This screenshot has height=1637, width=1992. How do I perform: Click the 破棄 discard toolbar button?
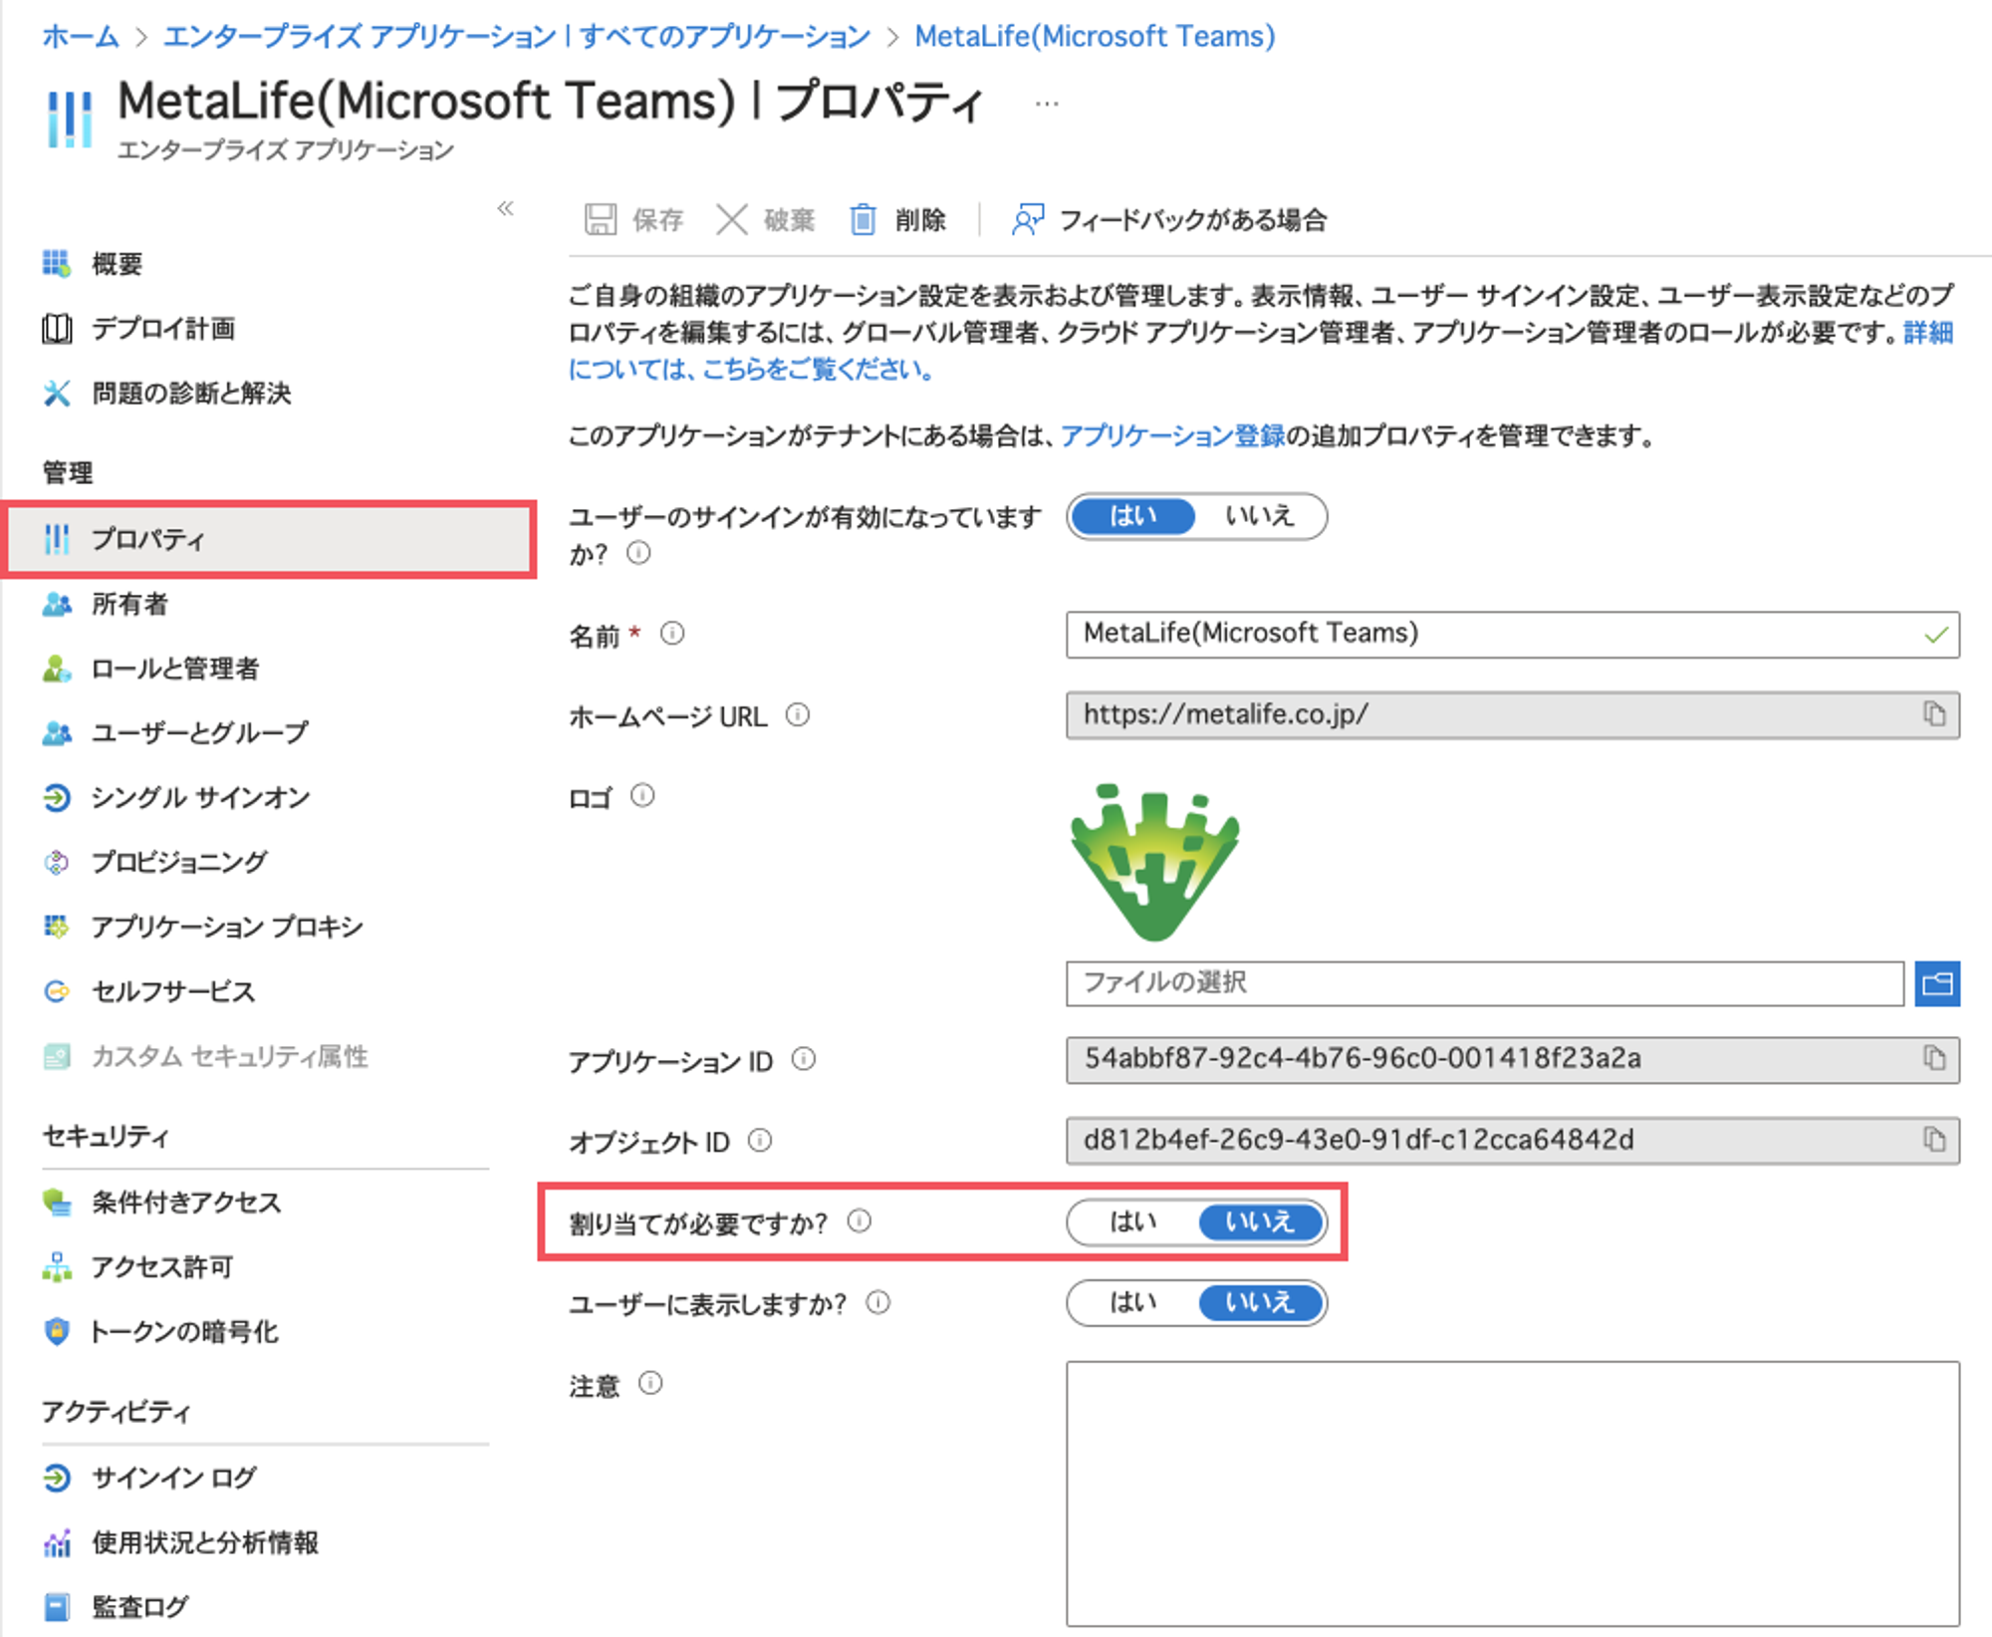pyautogui.click(x=765, y=219)
